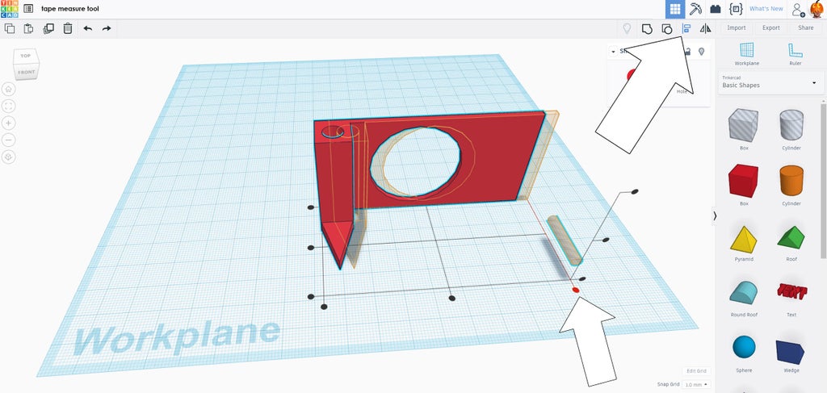Click the Import button
The width and height of the screenshot is (827, 393).
(737, 28)
